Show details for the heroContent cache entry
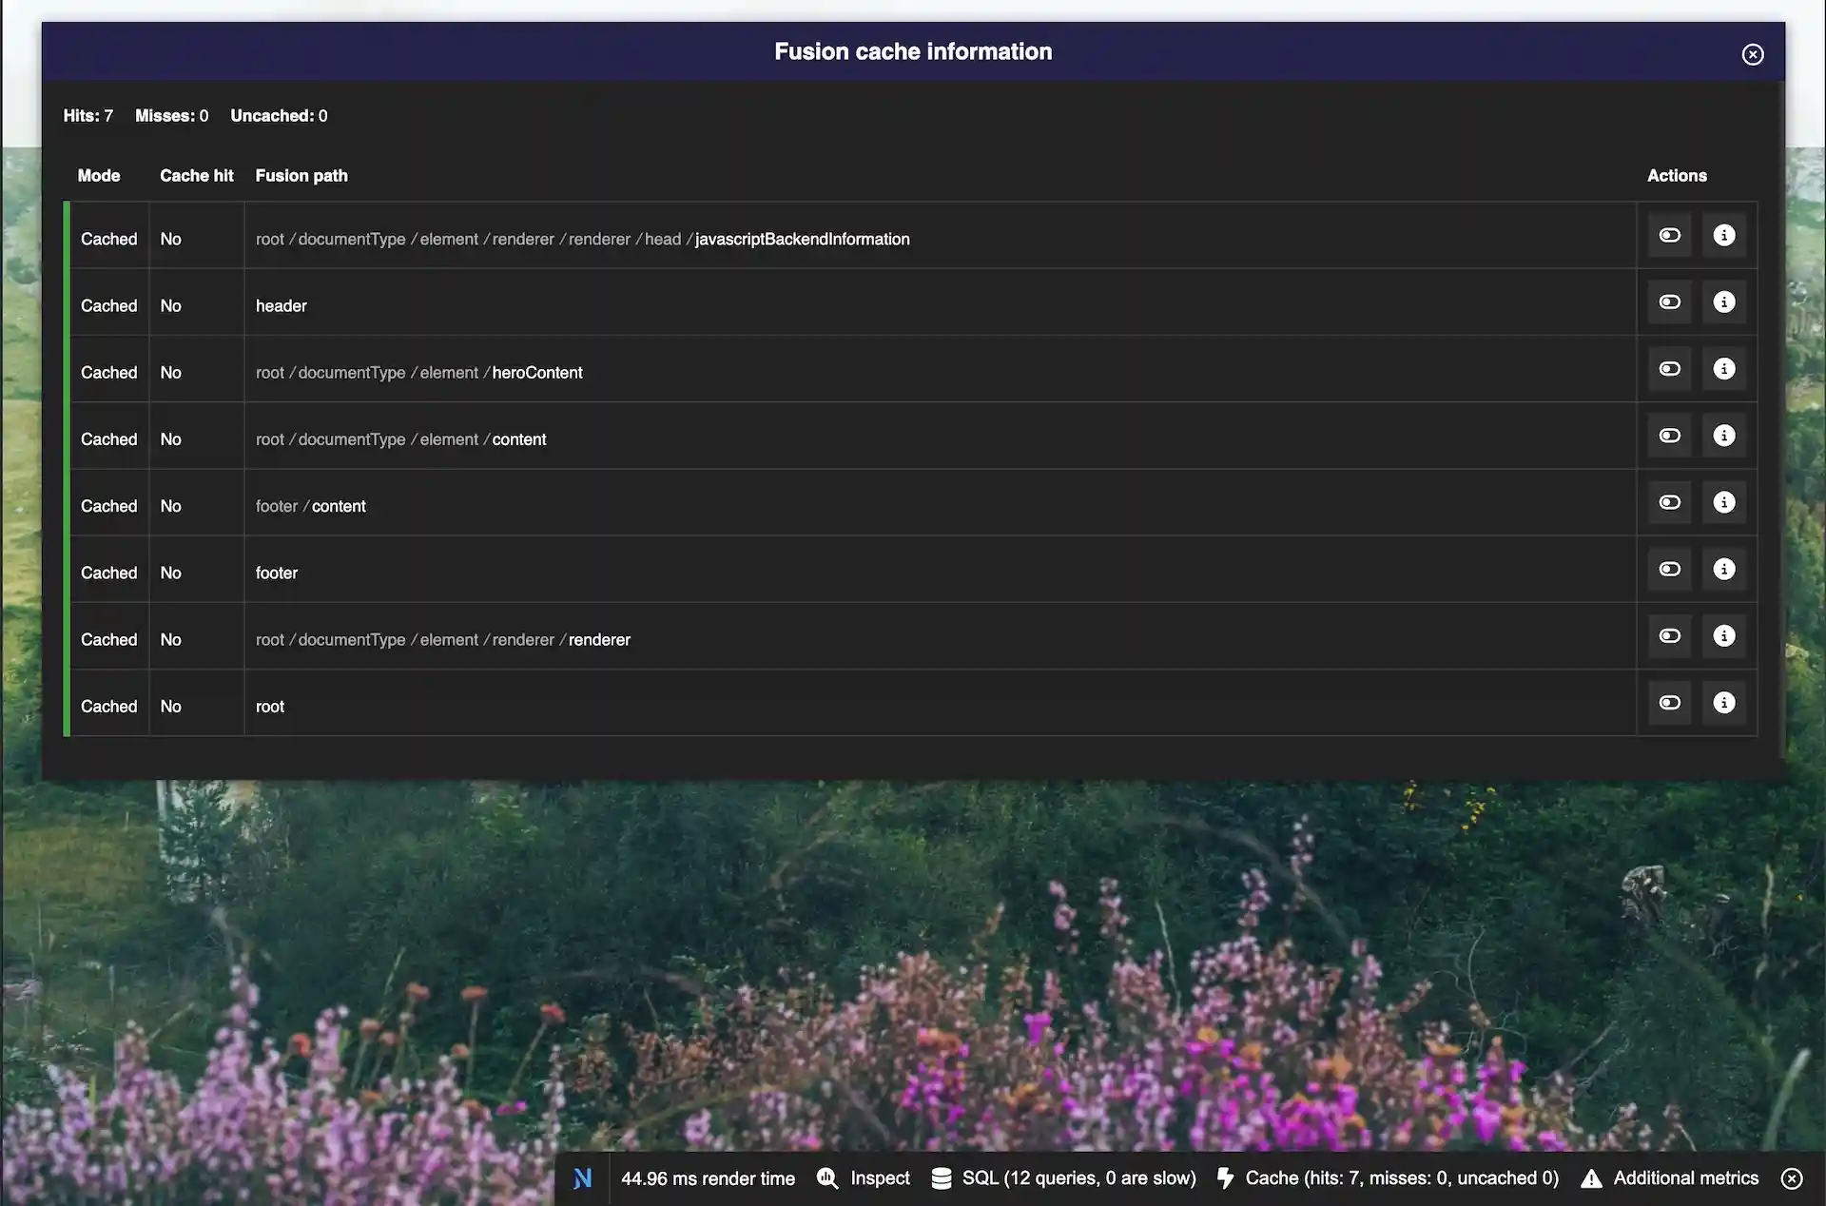The image size is (1826, 1206). tap(1724, 369)
